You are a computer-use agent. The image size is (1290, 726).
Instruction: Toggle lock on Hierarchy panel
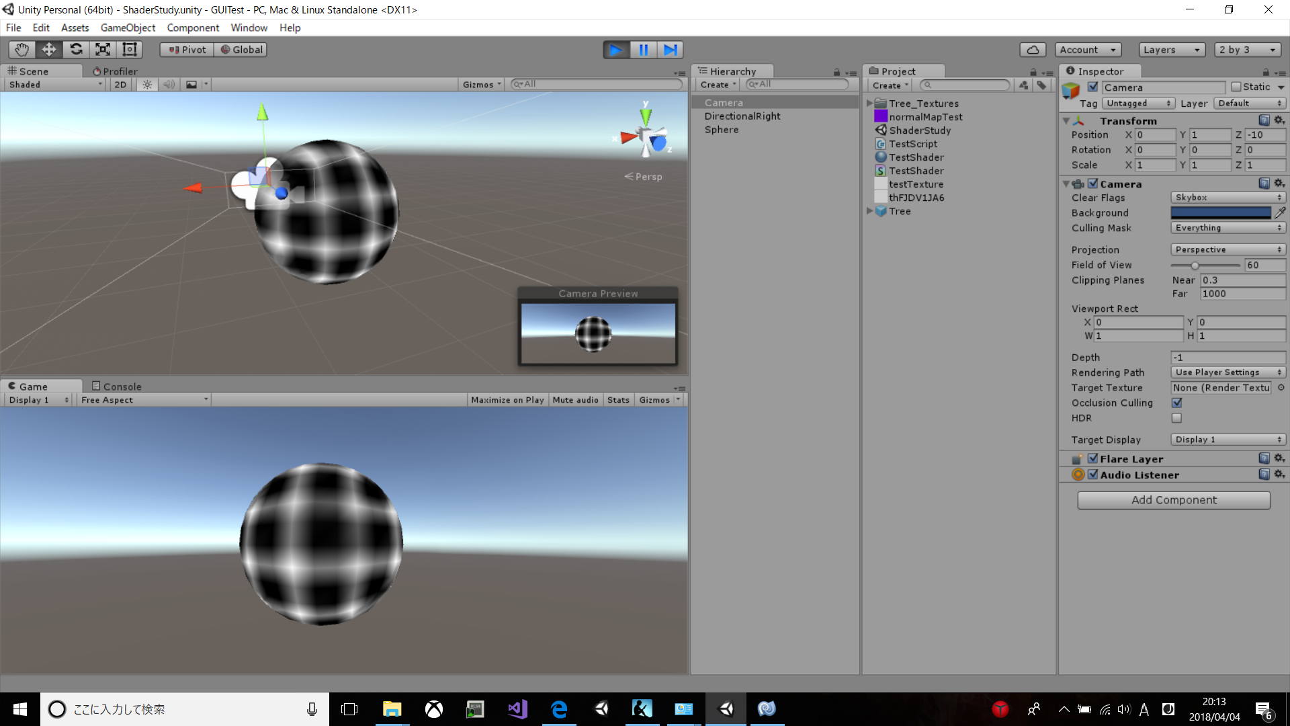tap(836, 72)
